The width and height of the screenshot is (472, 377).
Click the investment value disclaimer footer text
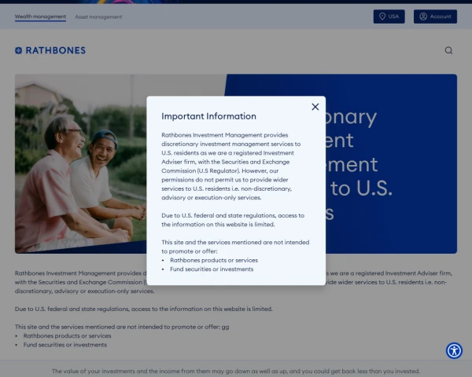[x=236, y=372]
